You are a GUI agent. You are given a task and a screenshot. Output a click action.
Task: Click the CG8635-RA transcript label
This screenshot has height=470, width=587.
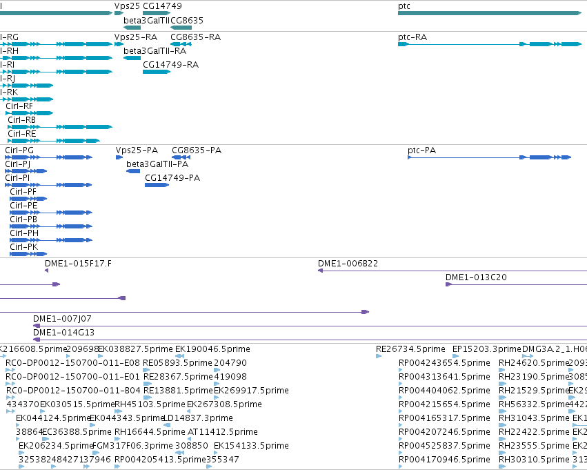click(195, 37)
